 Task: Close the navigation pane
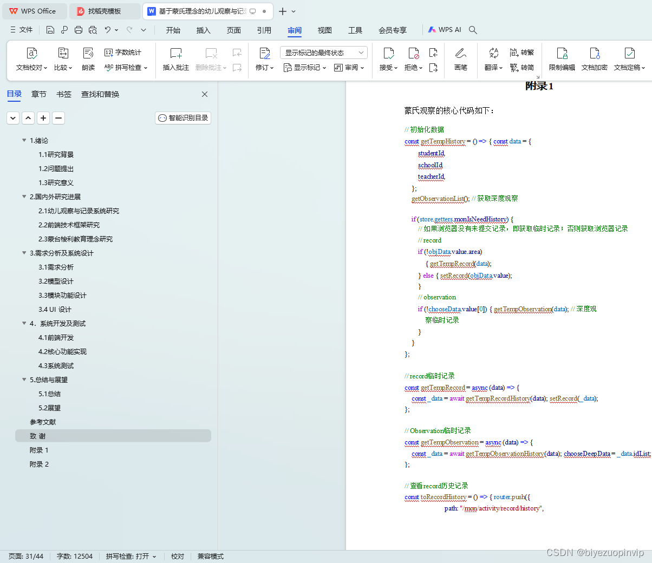pyautogui.click(x=205, y=94)
